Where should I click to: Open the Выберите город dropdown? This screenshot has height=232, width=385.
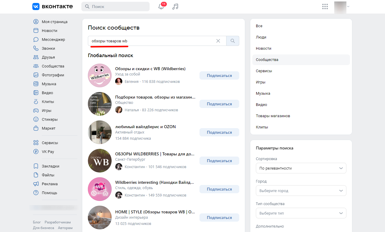pyautogui.click(x=301, y=191)
